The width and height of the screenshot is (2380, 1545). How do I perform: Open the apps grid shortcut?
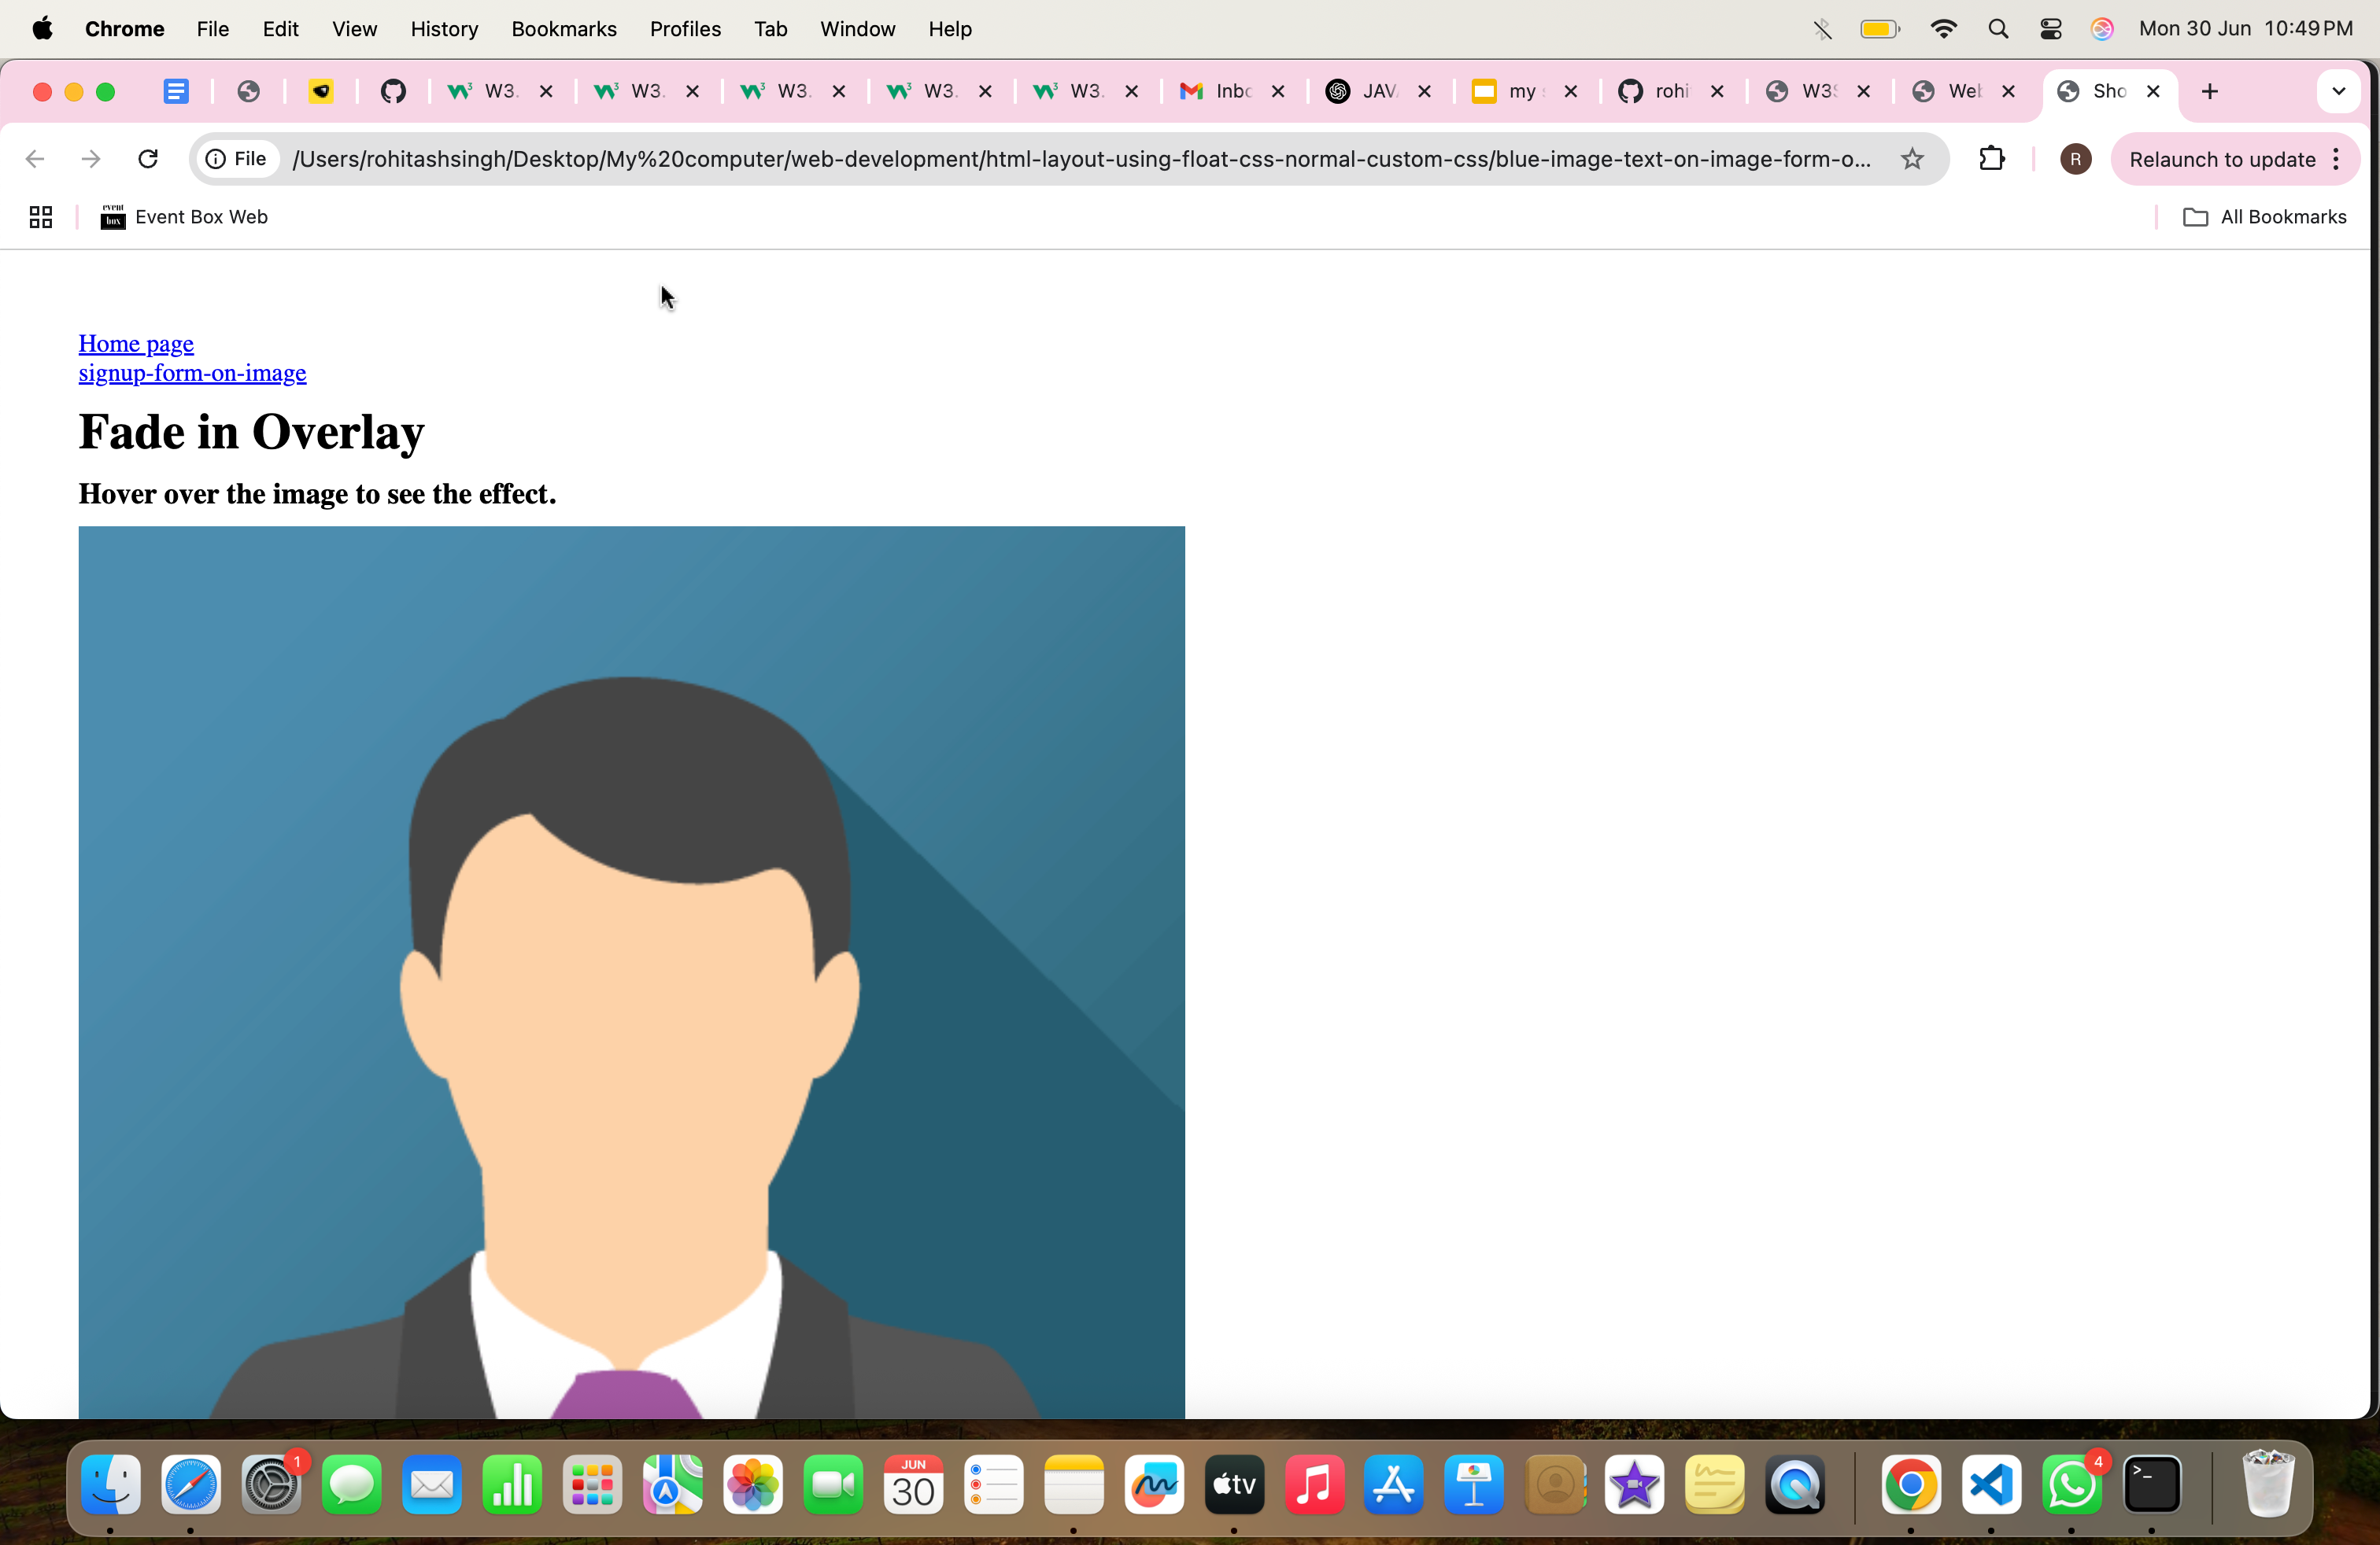(x=41, y=217)
